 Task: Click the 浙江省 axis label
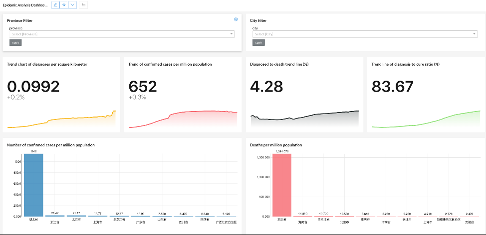(x=55, y=222)
